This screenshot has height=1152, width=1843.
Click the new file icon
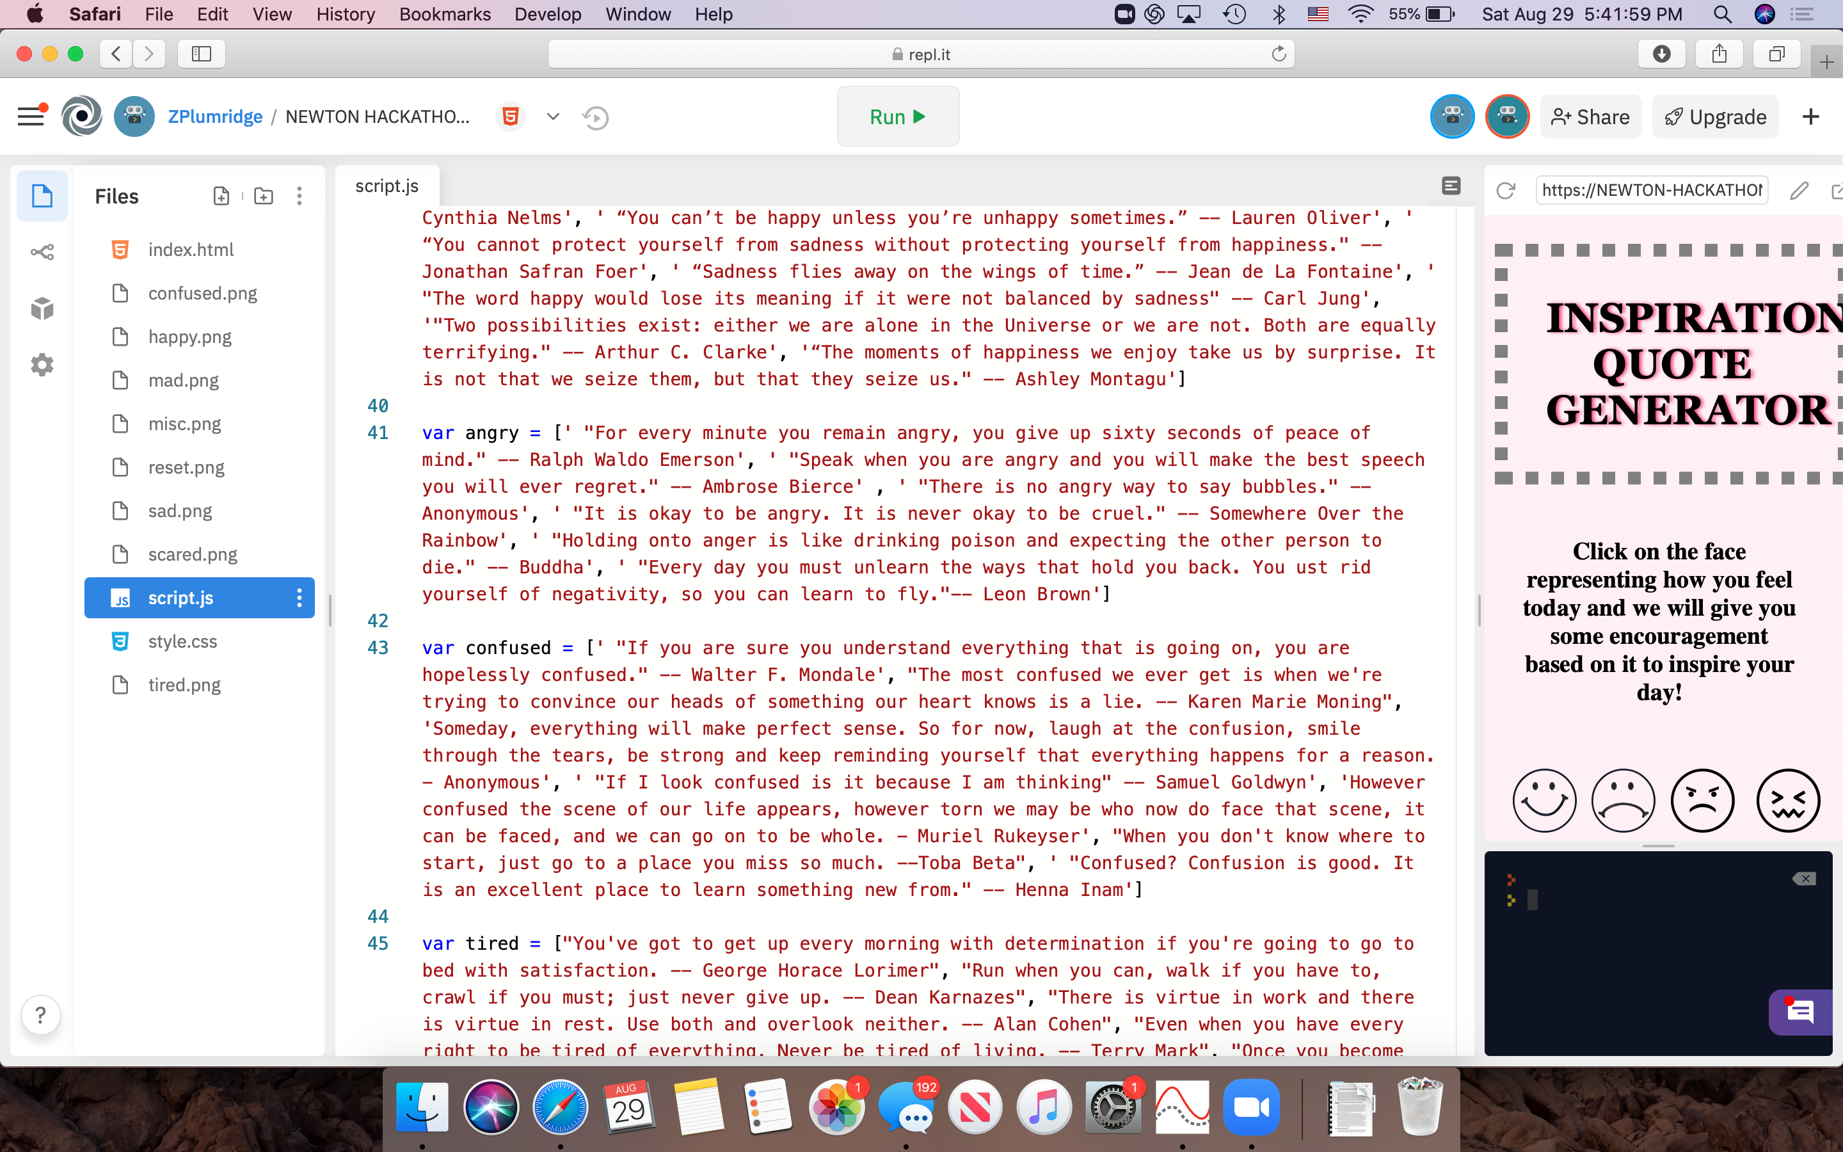coord(221,196)
